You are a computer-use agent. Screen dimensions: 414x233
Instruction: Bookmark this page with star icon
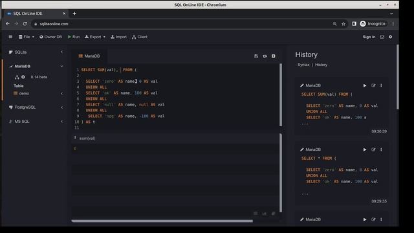(x=343, y=24)
